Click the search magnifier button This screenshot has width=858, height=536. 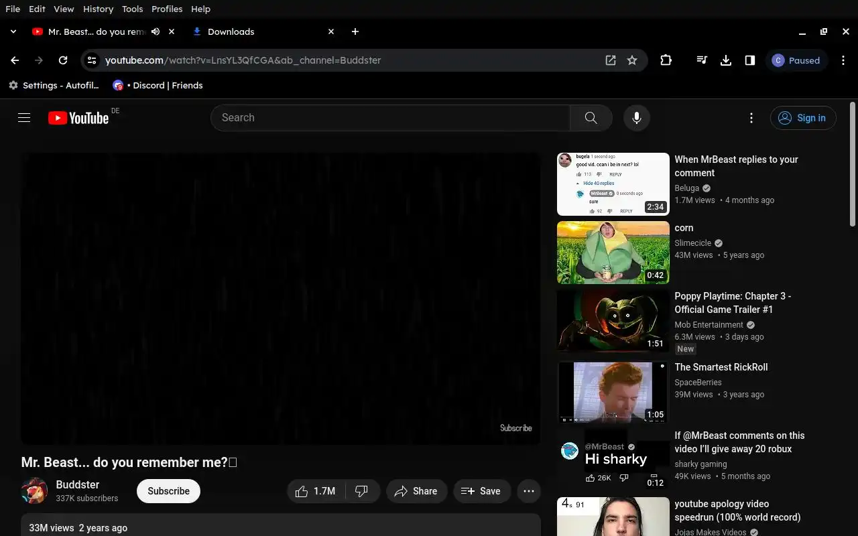click(591, 118)
